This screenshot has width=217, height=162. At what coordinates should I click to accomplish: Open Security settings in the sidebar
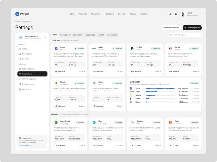32,59
